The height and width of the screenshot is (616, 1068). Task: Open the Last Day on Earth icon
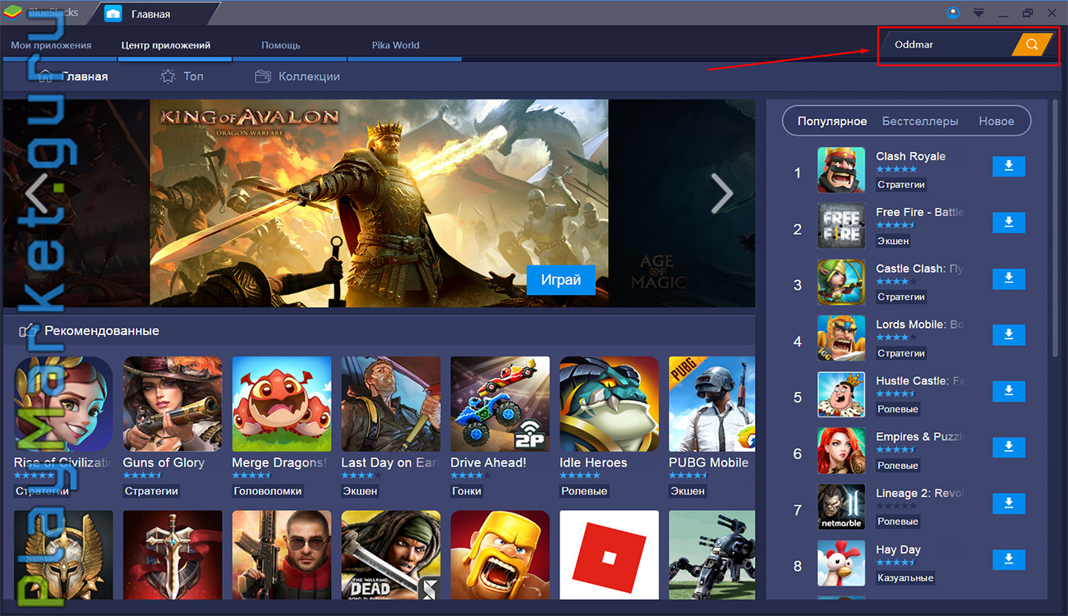[391, 406]
